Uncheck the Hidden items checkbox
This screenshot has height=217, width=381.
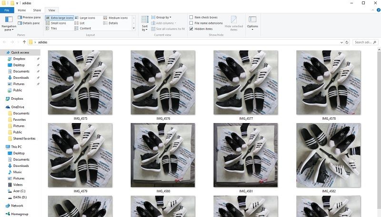coord(191,29)
